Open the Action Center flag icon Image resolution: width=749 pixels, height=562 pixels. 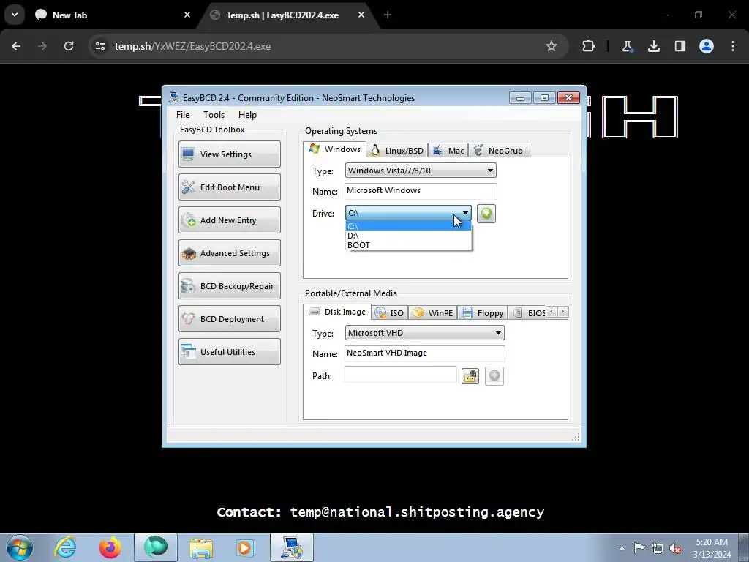(639, 548)
